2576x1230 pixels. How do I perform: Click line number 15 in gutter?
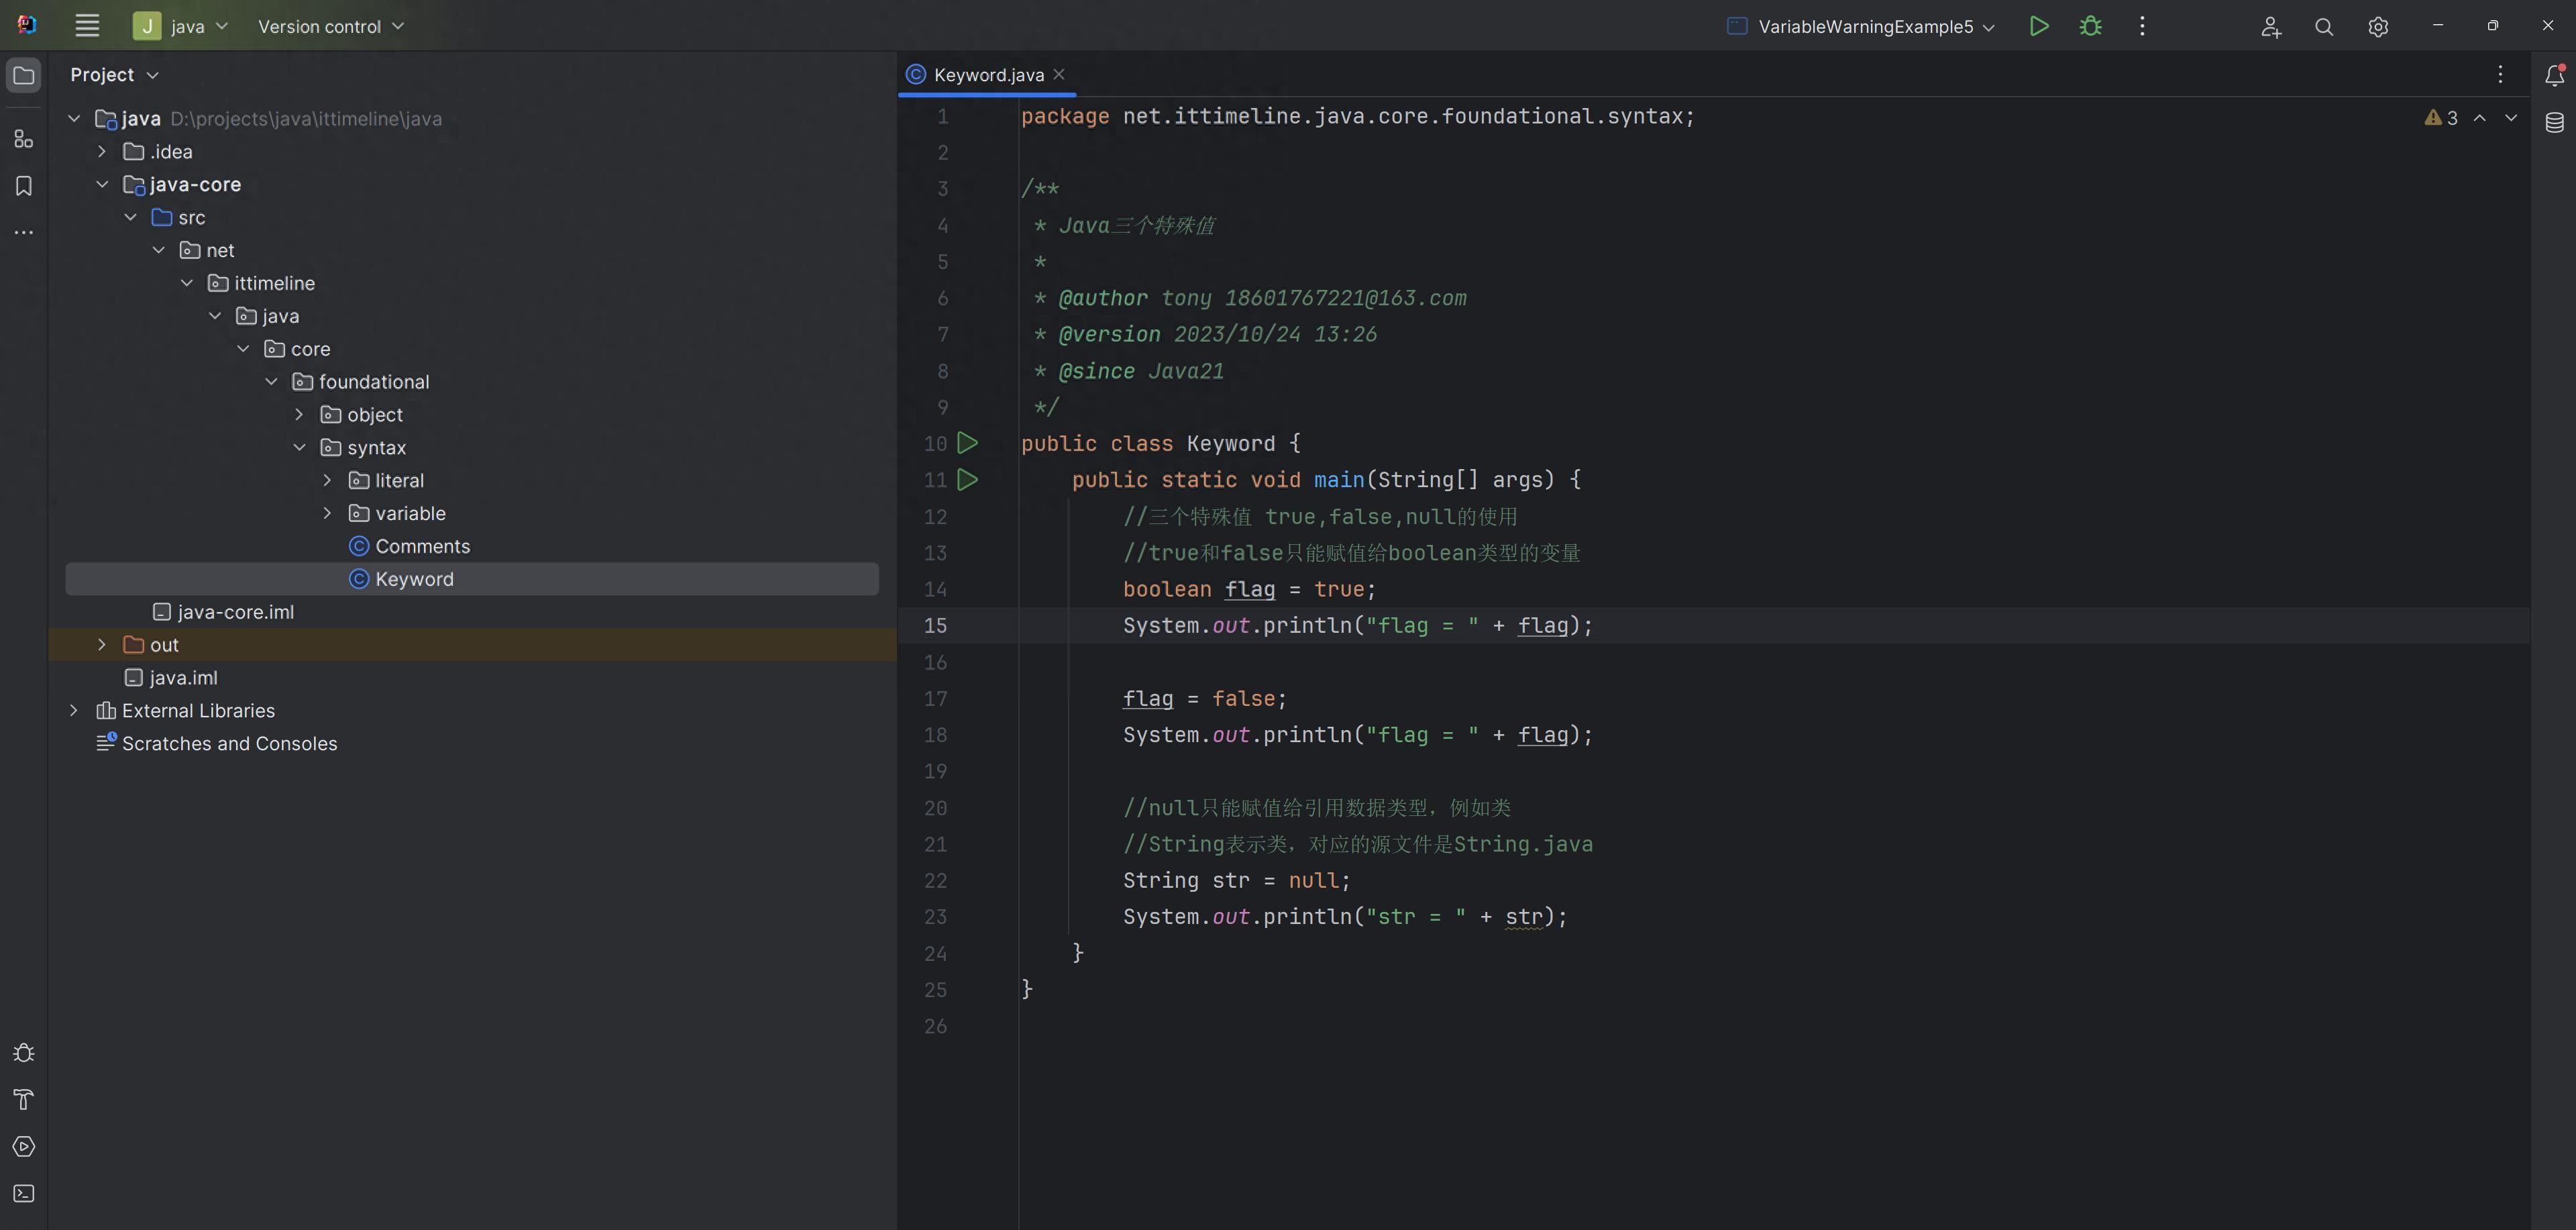pos(935,626)
